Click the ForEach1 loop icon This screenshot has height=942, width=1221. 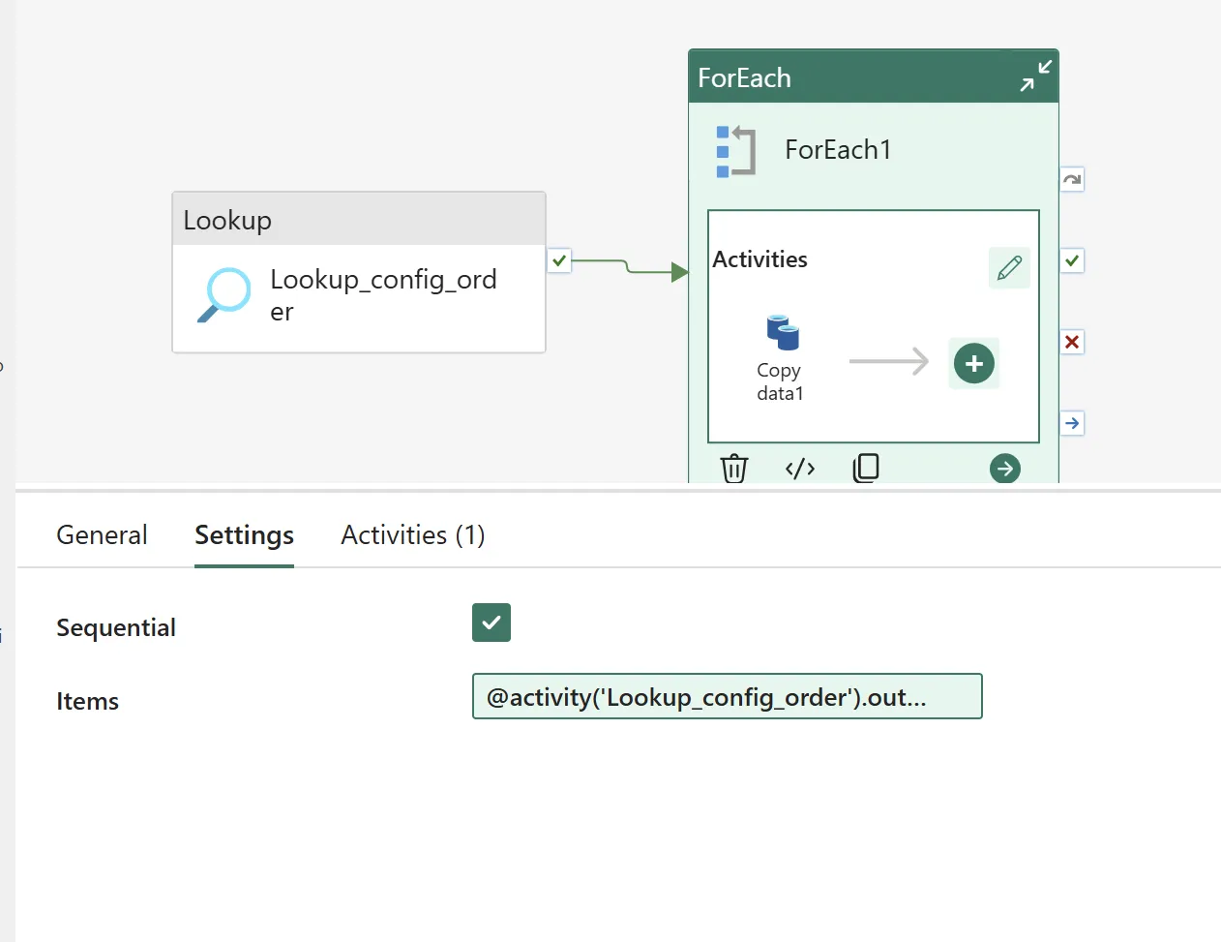[735, 151]
